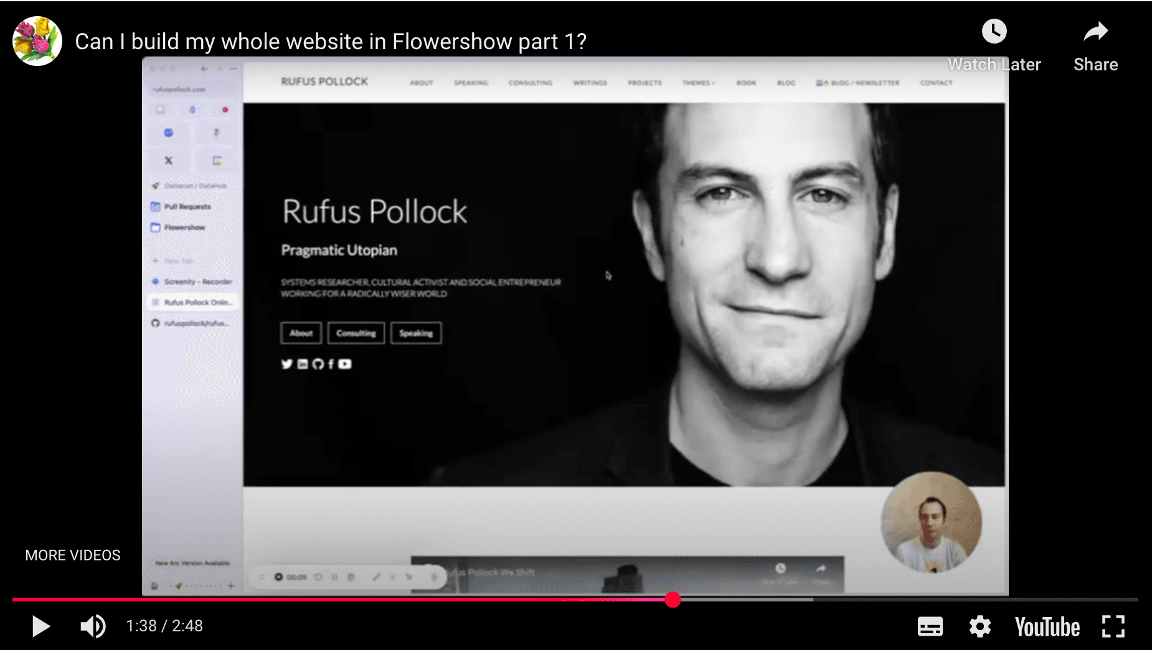The image size is (1152, 650).
Task: Open the Flowershow channel avatar
Action: 37,41
